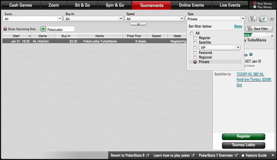Click the green eye icon beside search

point(43,29)
